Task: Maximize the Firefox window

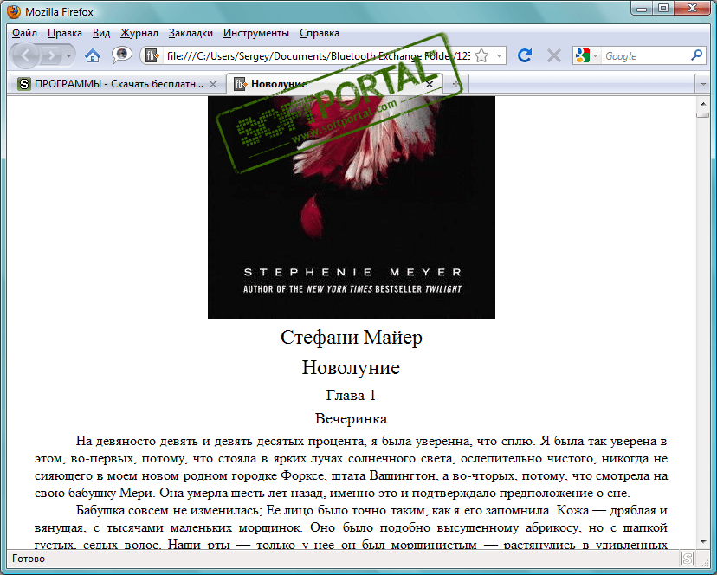Action: point(663,8)
